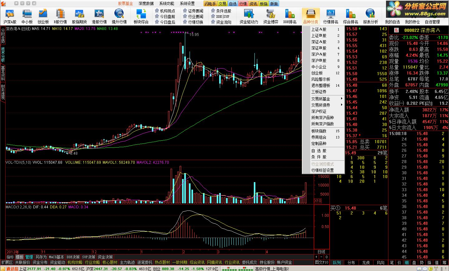Open the 板块综合 sector toolbar icon
Image resolution: width=449 pixels, height=271 pixels.
click(x=141, y=17)
